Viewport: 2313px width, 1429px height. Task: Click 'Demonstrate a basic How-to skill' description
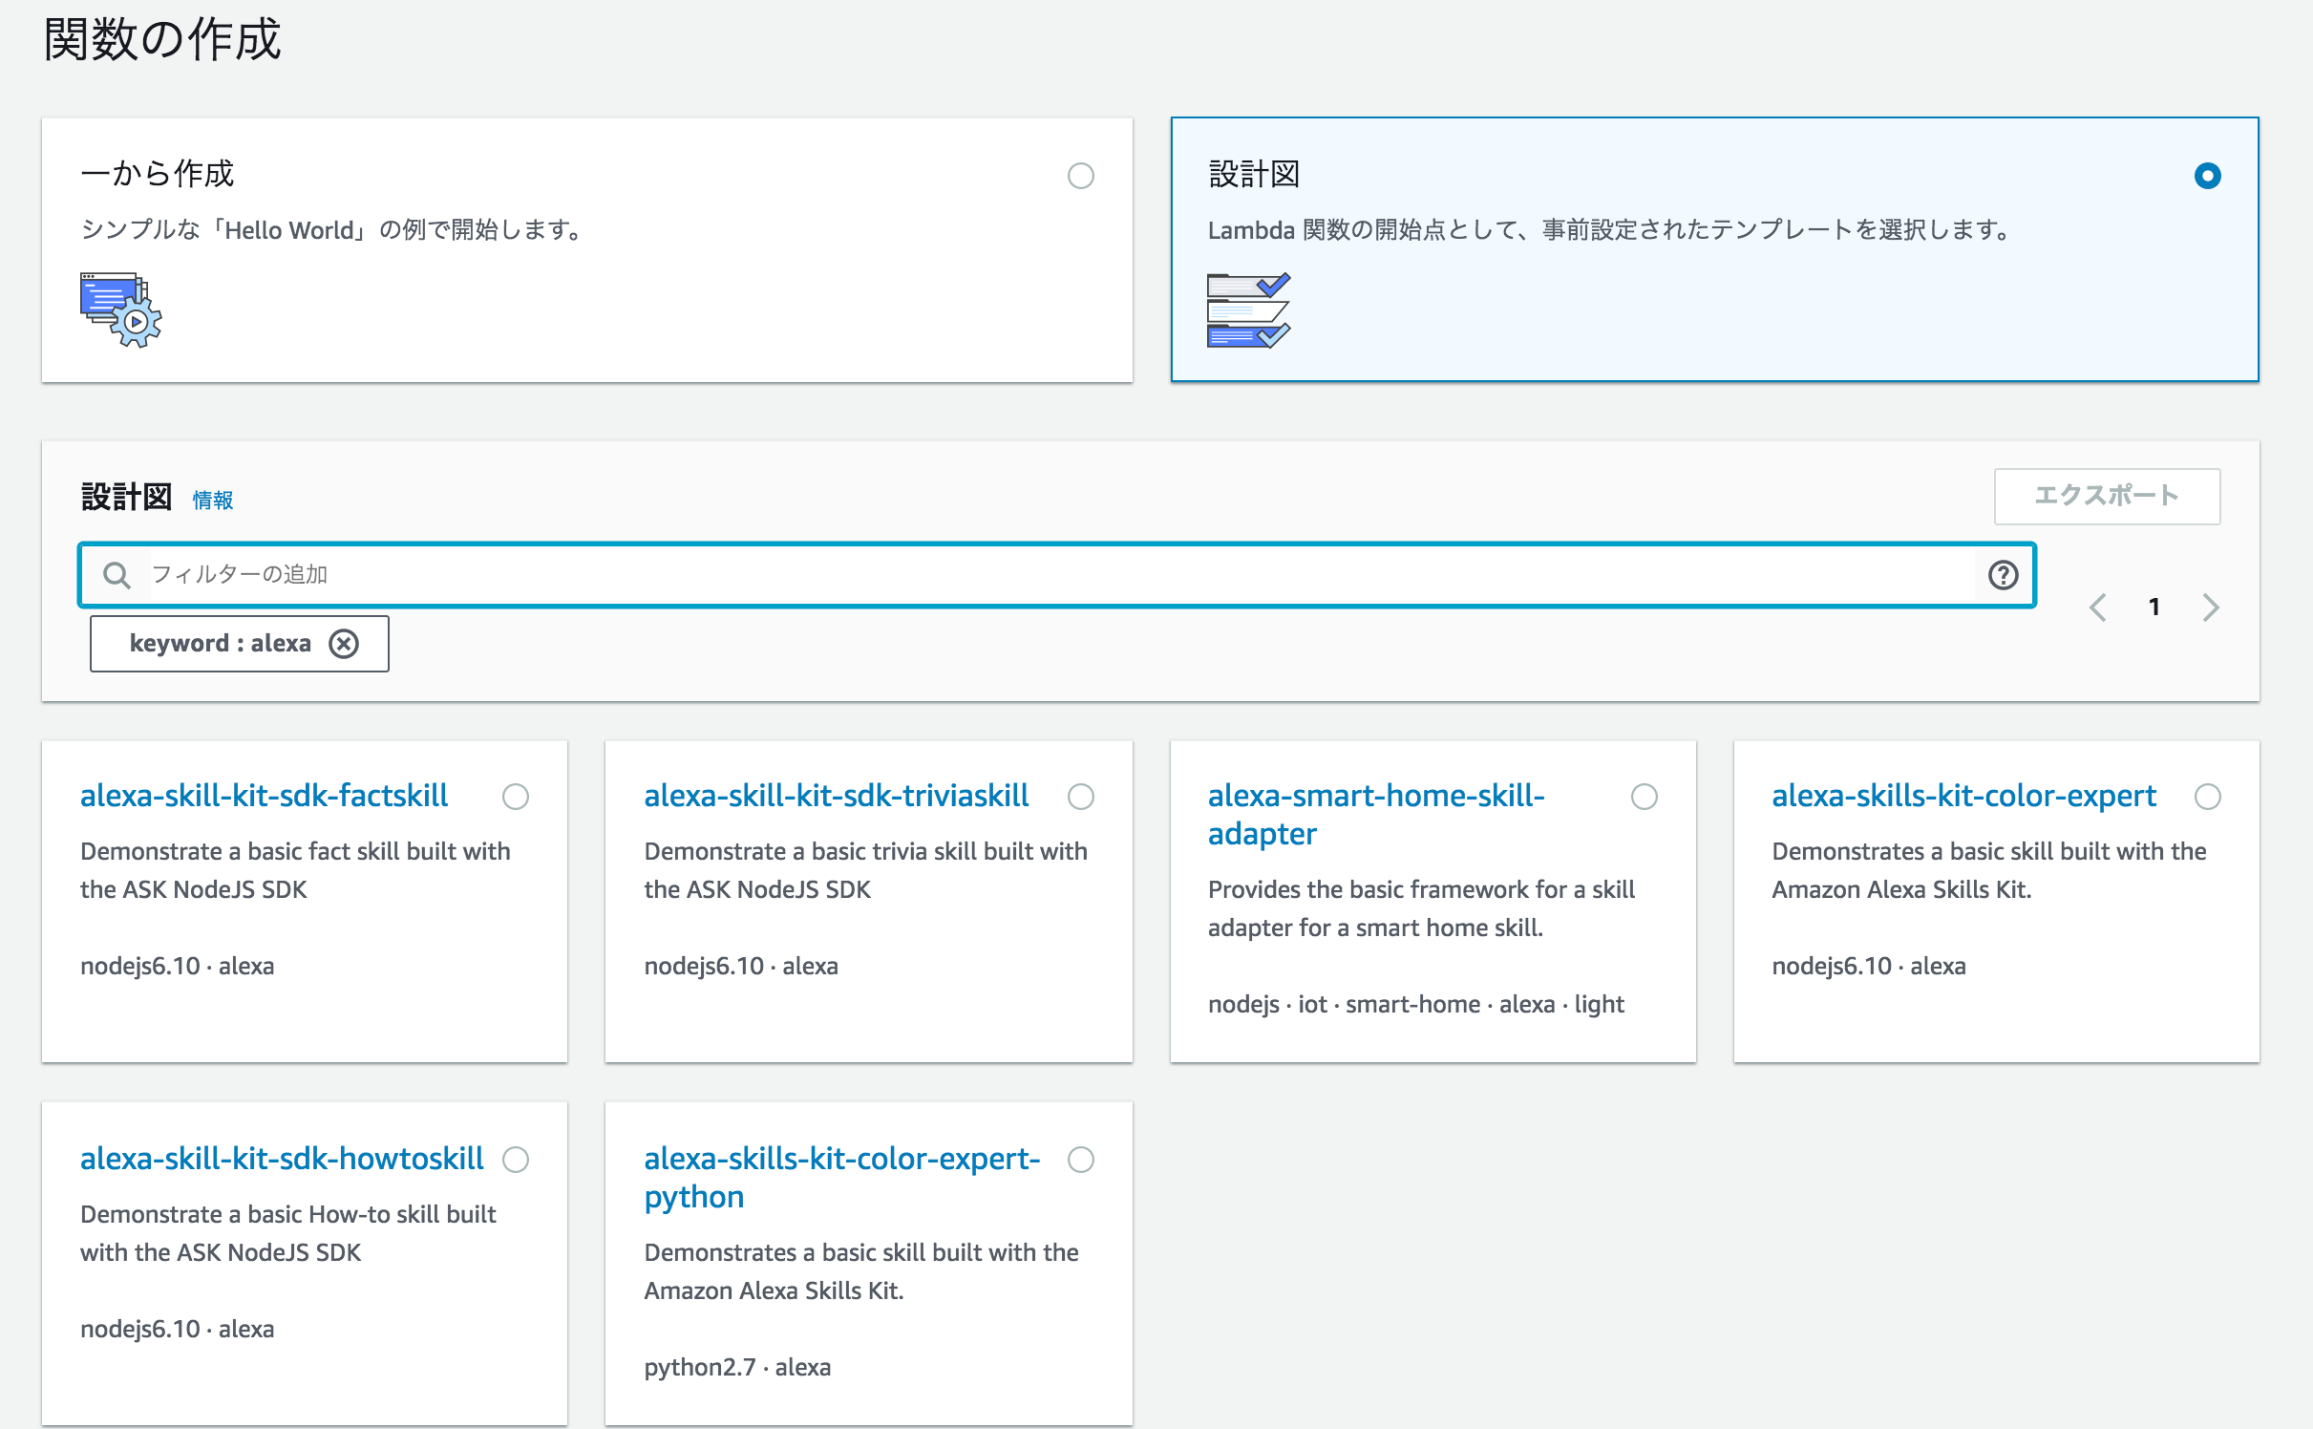click(287, 1233)
